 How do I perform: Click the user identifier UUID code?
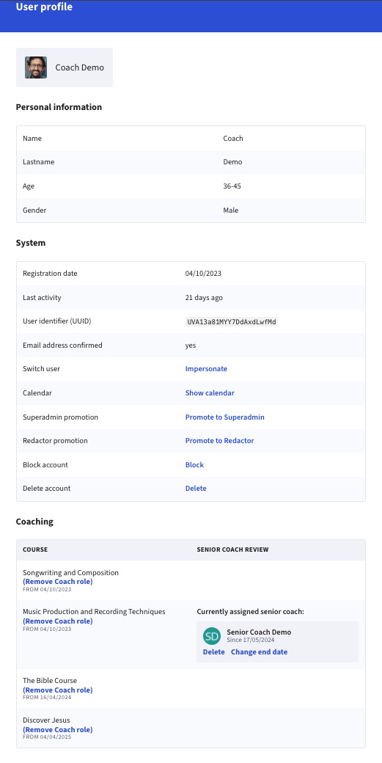pyautogui.click(x=232, y=321)
